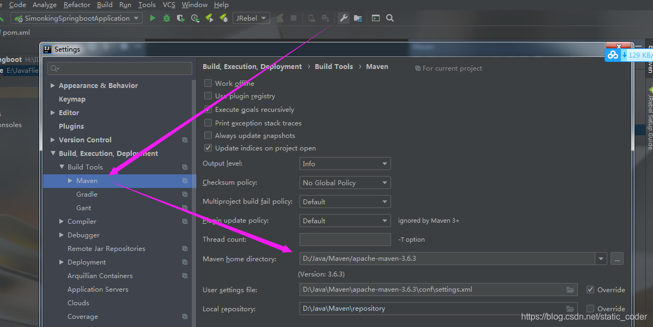Open the Analyze menu
Viewport: 653px width, 327px height.
click(x=45, y=5)
